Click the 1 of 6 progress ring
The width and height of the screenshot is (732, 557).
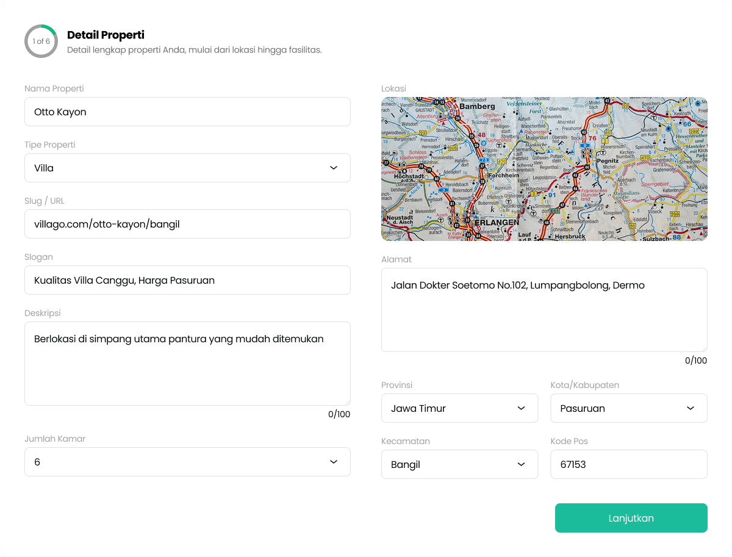tap(41, 41)
